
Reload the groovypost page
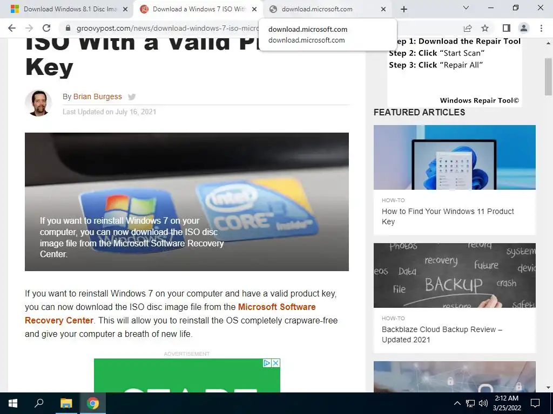(x=46, y=28)
